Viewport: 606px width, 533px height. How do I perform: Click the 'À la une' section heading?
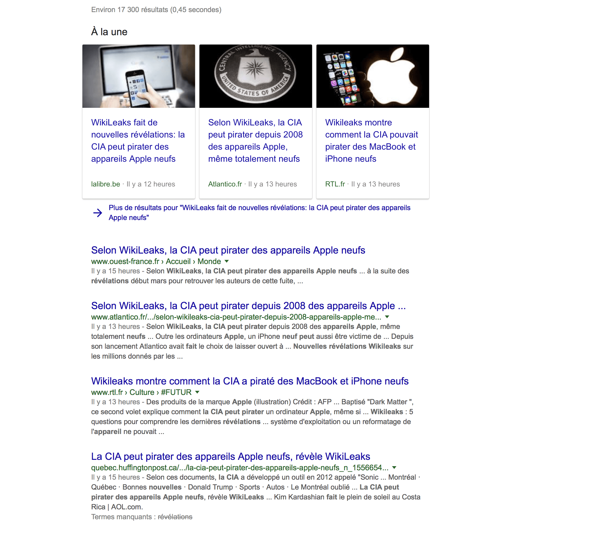pos(109,32)
